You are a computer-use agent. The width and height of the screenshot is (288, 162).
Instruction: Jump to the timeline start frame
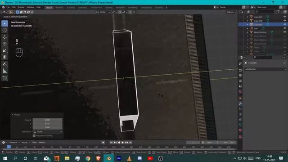(x=111, y=142)
